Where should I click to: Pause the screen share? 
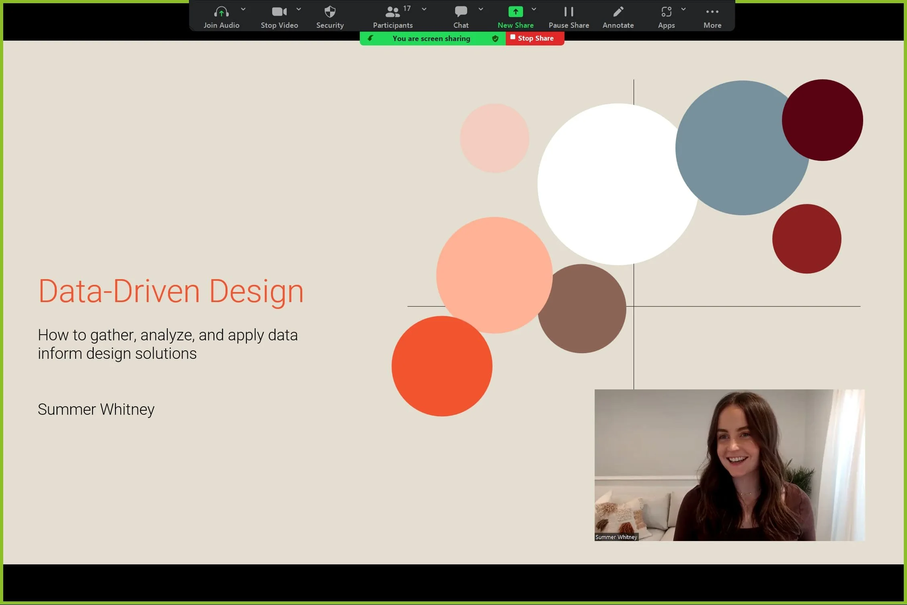tap(568, 12)
